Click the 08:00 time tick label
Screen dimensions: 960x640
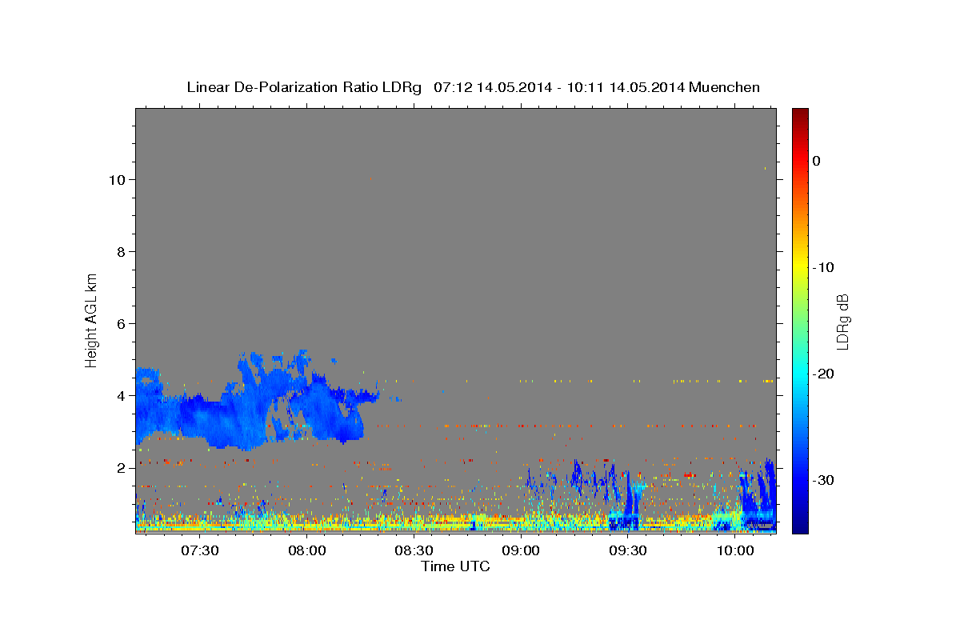pyautogui.click(x=307, y=551)
